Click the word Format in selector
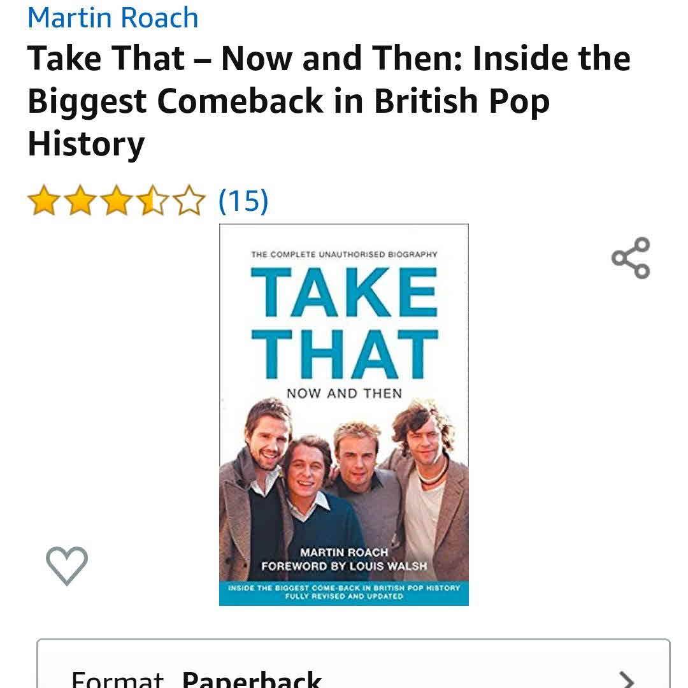This screenshot has height=688, width=688. click(117, 679)
